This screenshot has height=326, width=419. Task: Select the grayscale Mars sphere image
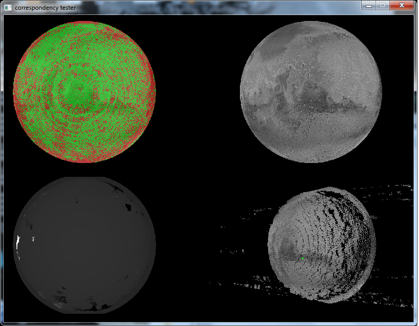(x=311, y=92)
